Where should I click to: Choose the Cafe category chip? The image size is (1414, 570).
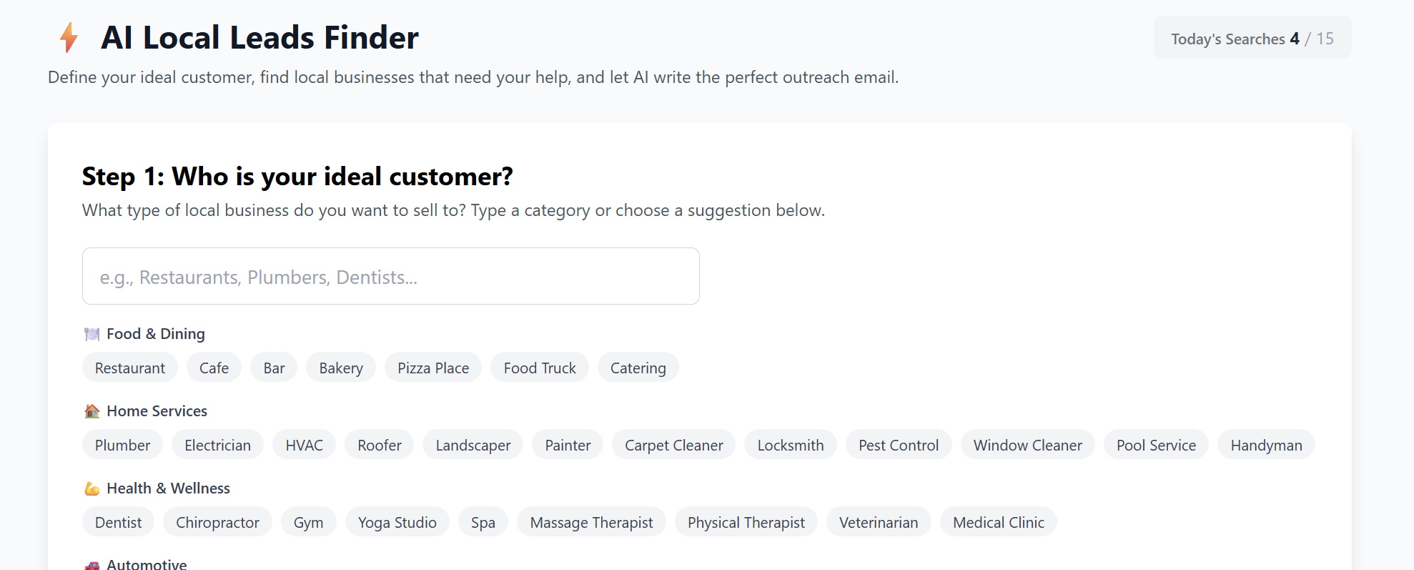(214, 368)
